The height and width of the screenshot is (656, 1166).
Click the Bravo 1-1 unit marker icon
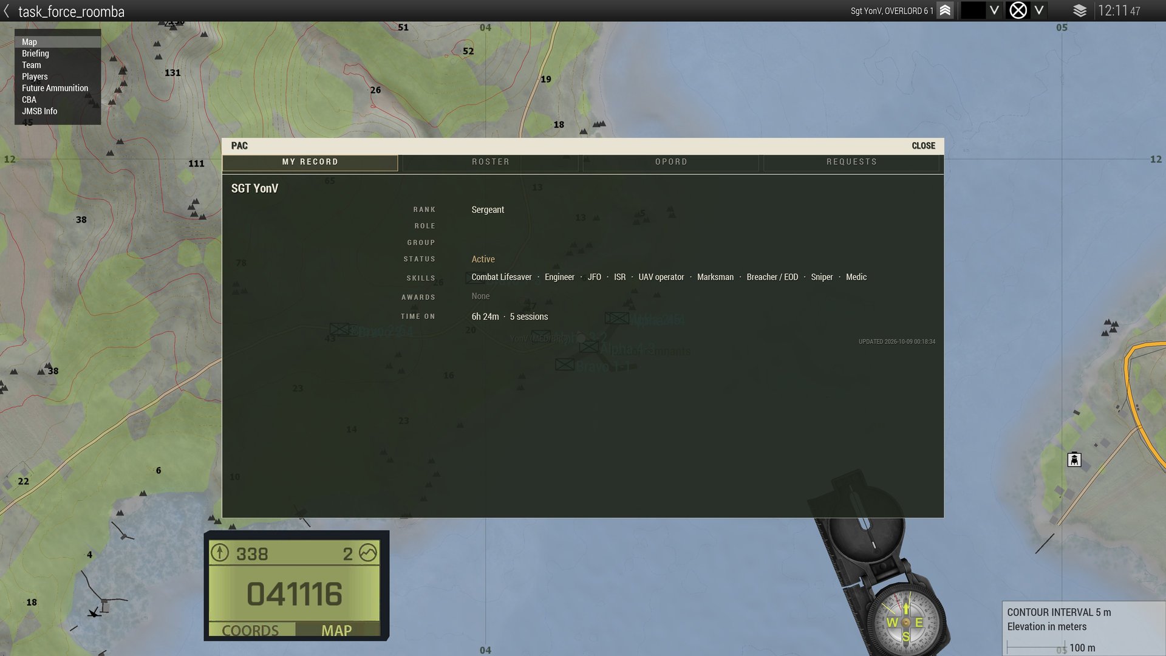coord(565,364)
